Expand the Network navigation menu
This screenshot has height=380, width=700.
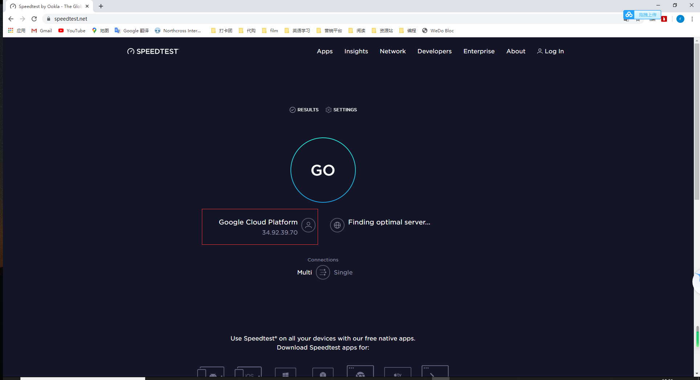tap(392, 51)
